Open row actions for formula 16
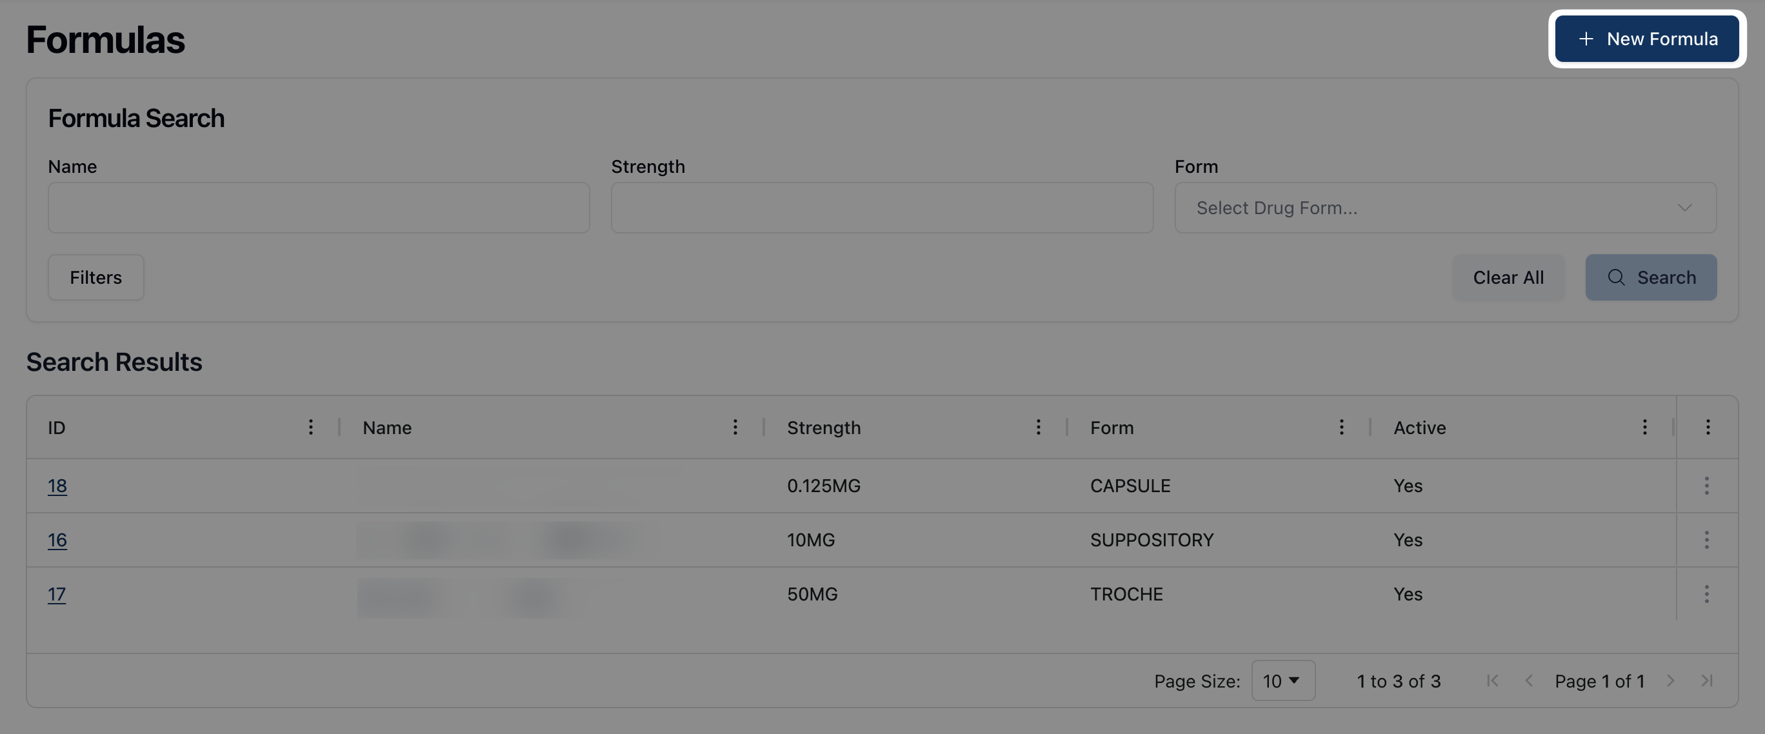The image size is (1765, 734). [x=1706, y=539]
